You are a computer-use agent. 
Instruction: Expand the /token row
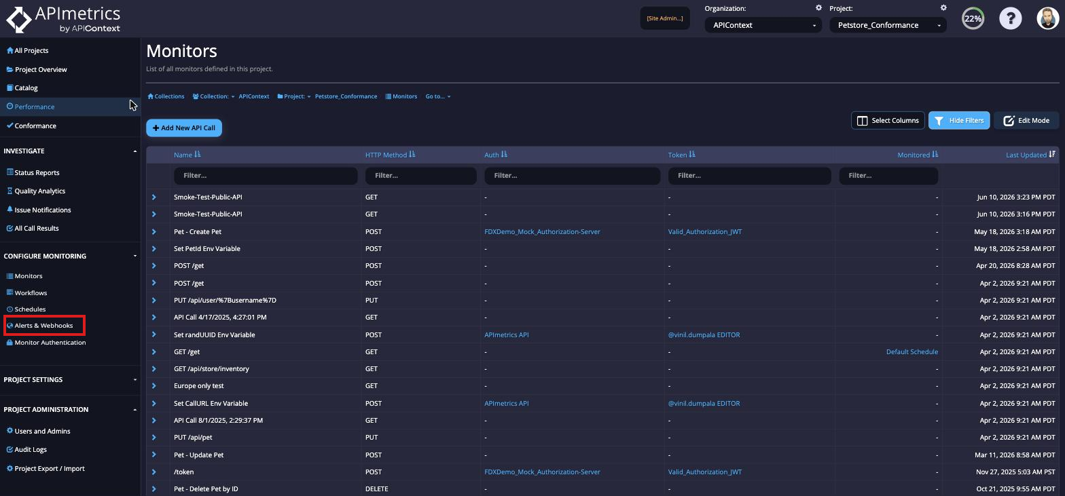[x=154, y=472]
